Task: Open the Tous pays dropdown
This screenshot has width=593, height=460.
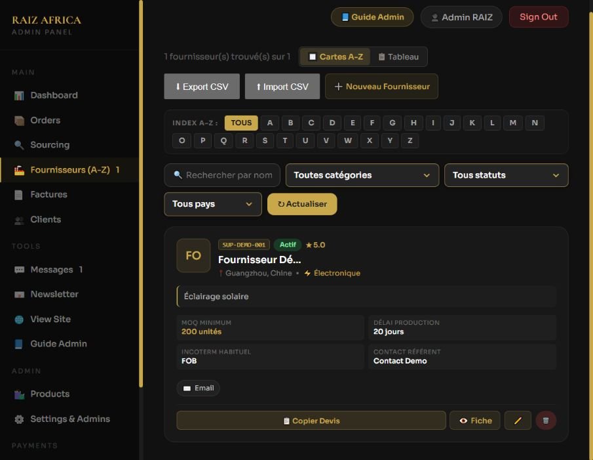Action: (212, 204)
